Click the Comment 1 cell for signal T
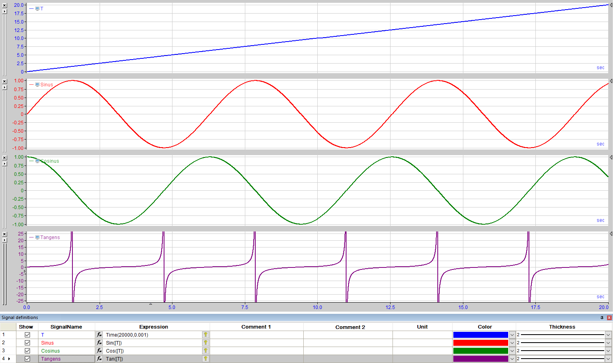The image size is (613, 363). 256,335
